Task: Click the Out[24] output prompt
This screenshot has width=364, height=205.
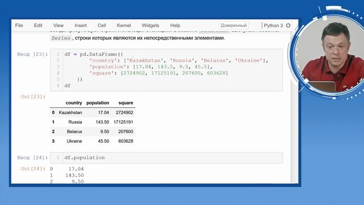Action: [33, 169]
